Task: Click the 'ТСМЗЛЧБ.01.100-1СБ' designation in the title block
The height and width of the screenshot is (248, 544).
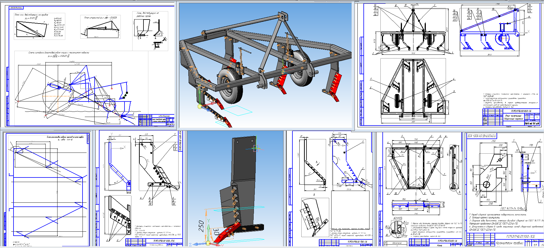Action: 520,237
